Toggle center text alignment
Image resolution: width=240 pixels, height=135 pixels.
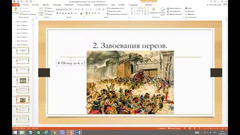pos(90,13)
